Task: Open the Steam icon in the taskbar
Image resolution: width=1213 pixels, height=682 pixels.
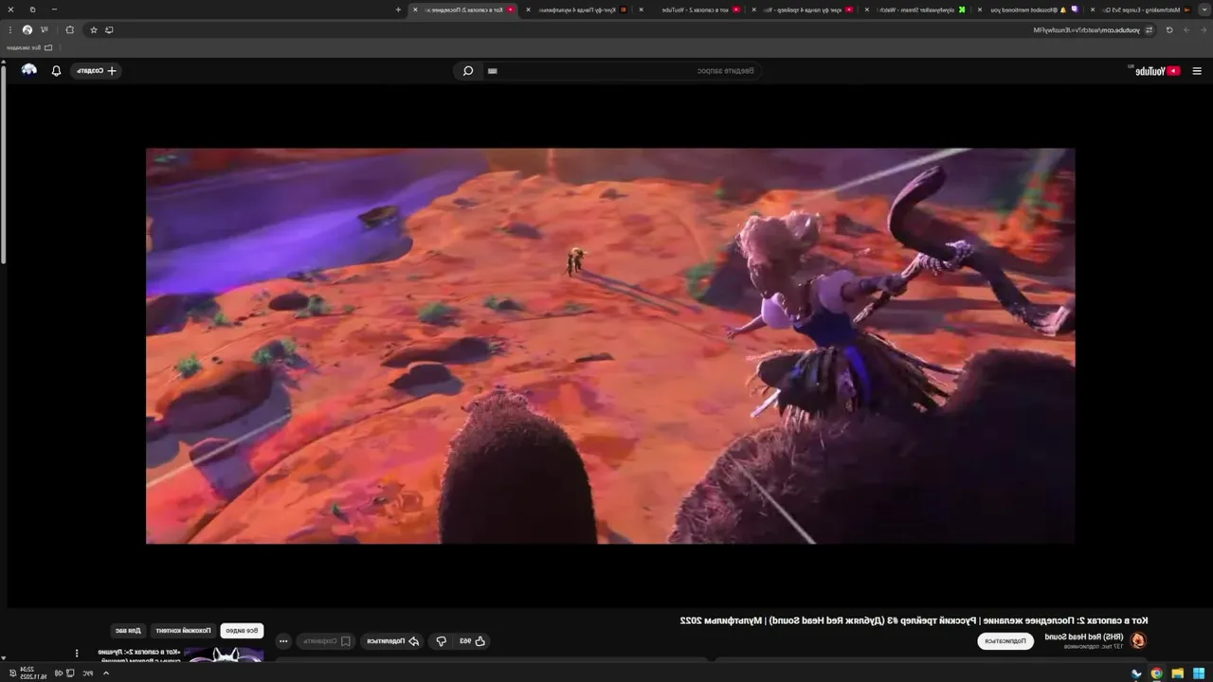Action: point(1135,673)
